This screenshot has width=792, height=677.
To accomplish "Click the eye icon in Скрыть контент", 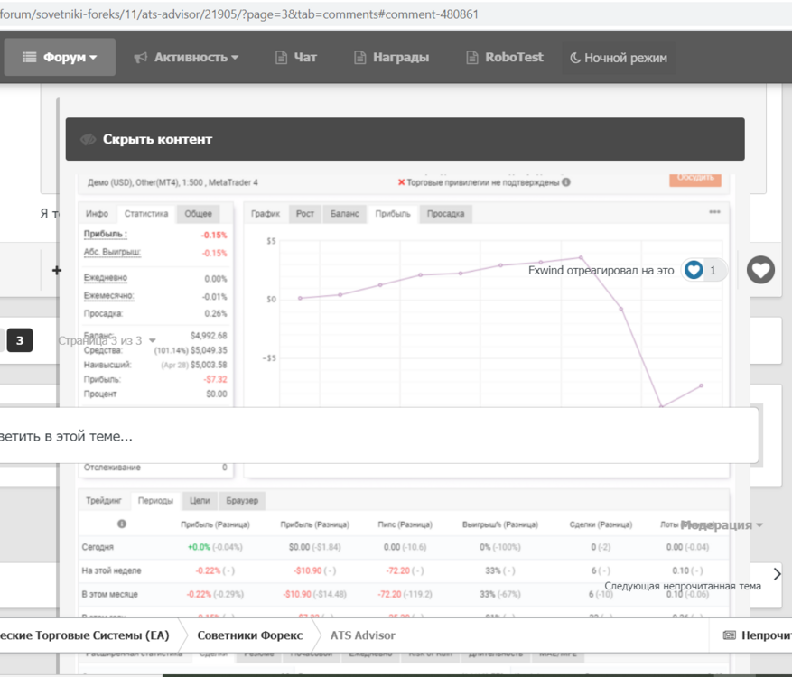I will click(x=89, y=139).
